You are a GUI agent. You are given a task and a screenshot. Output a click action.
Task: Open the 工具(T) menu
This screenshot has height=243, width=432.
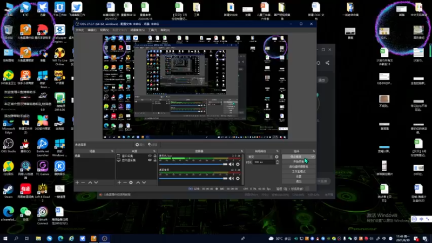(x=153, y=30)
